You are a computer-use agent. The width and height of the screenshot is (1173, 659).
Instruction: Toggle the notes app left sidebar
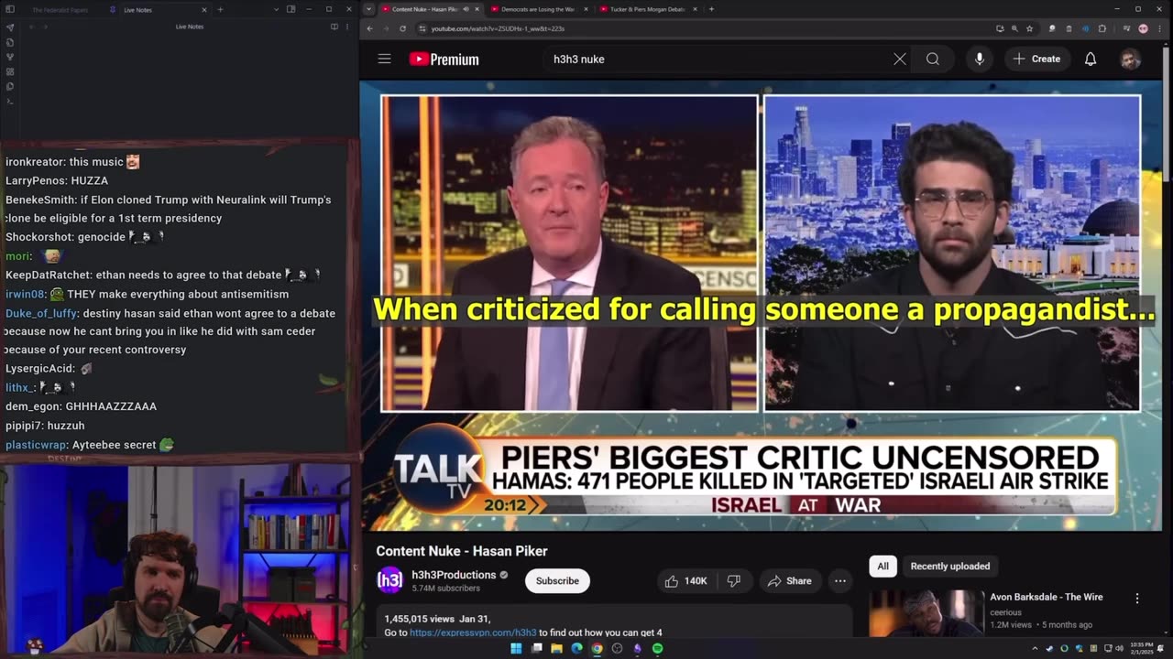[10, 9]
